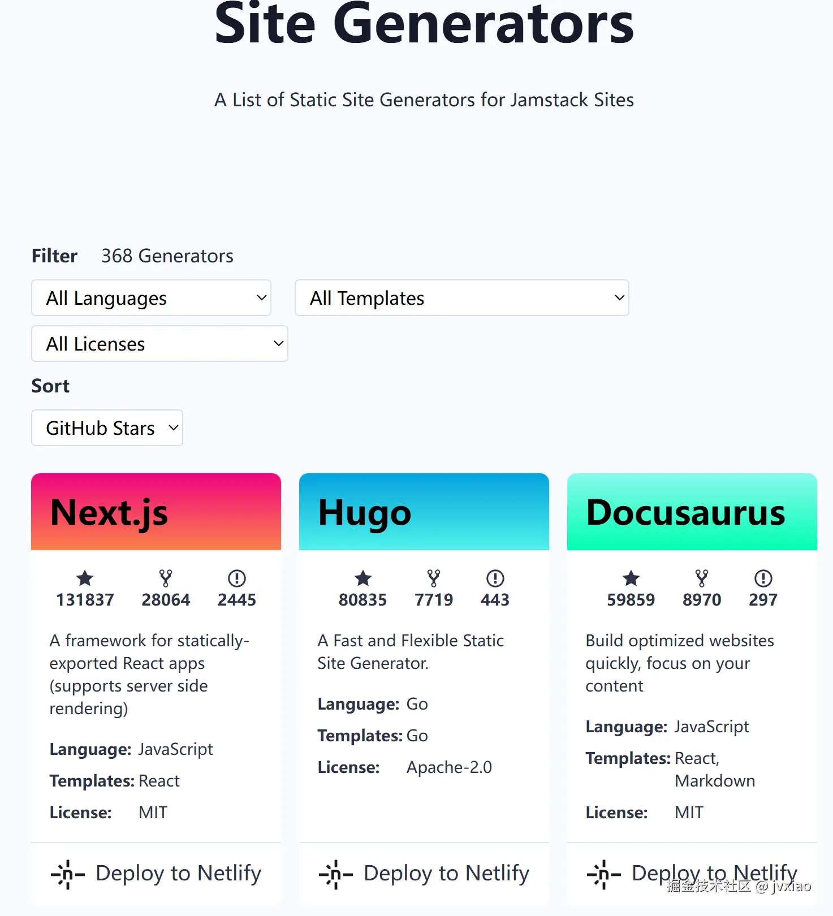Click the star icon on the Next.js card
Screen dimensions: 833x916
point(85,578)
